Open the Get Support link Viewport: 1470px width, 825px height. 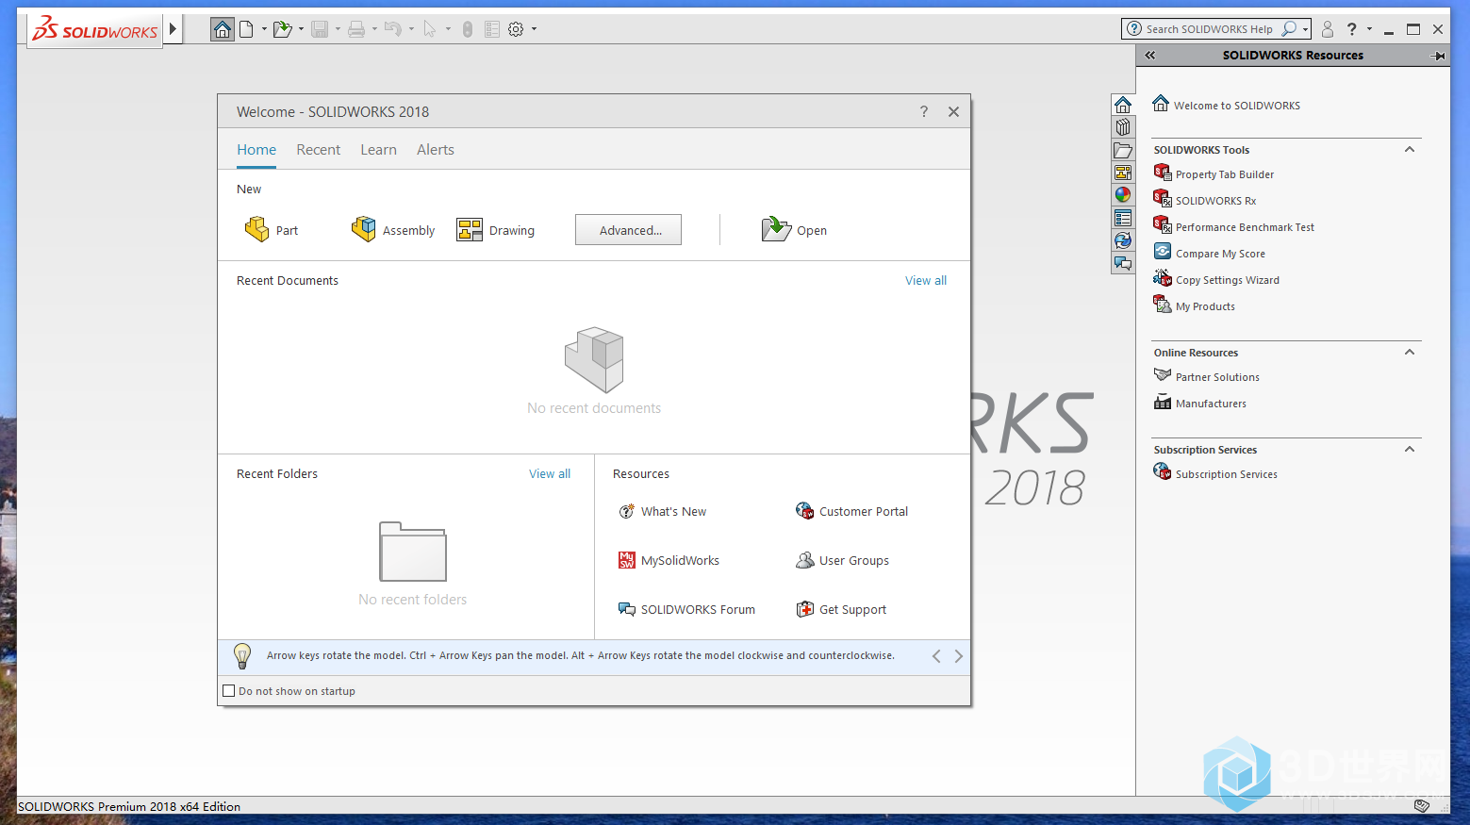click(841, 609)
